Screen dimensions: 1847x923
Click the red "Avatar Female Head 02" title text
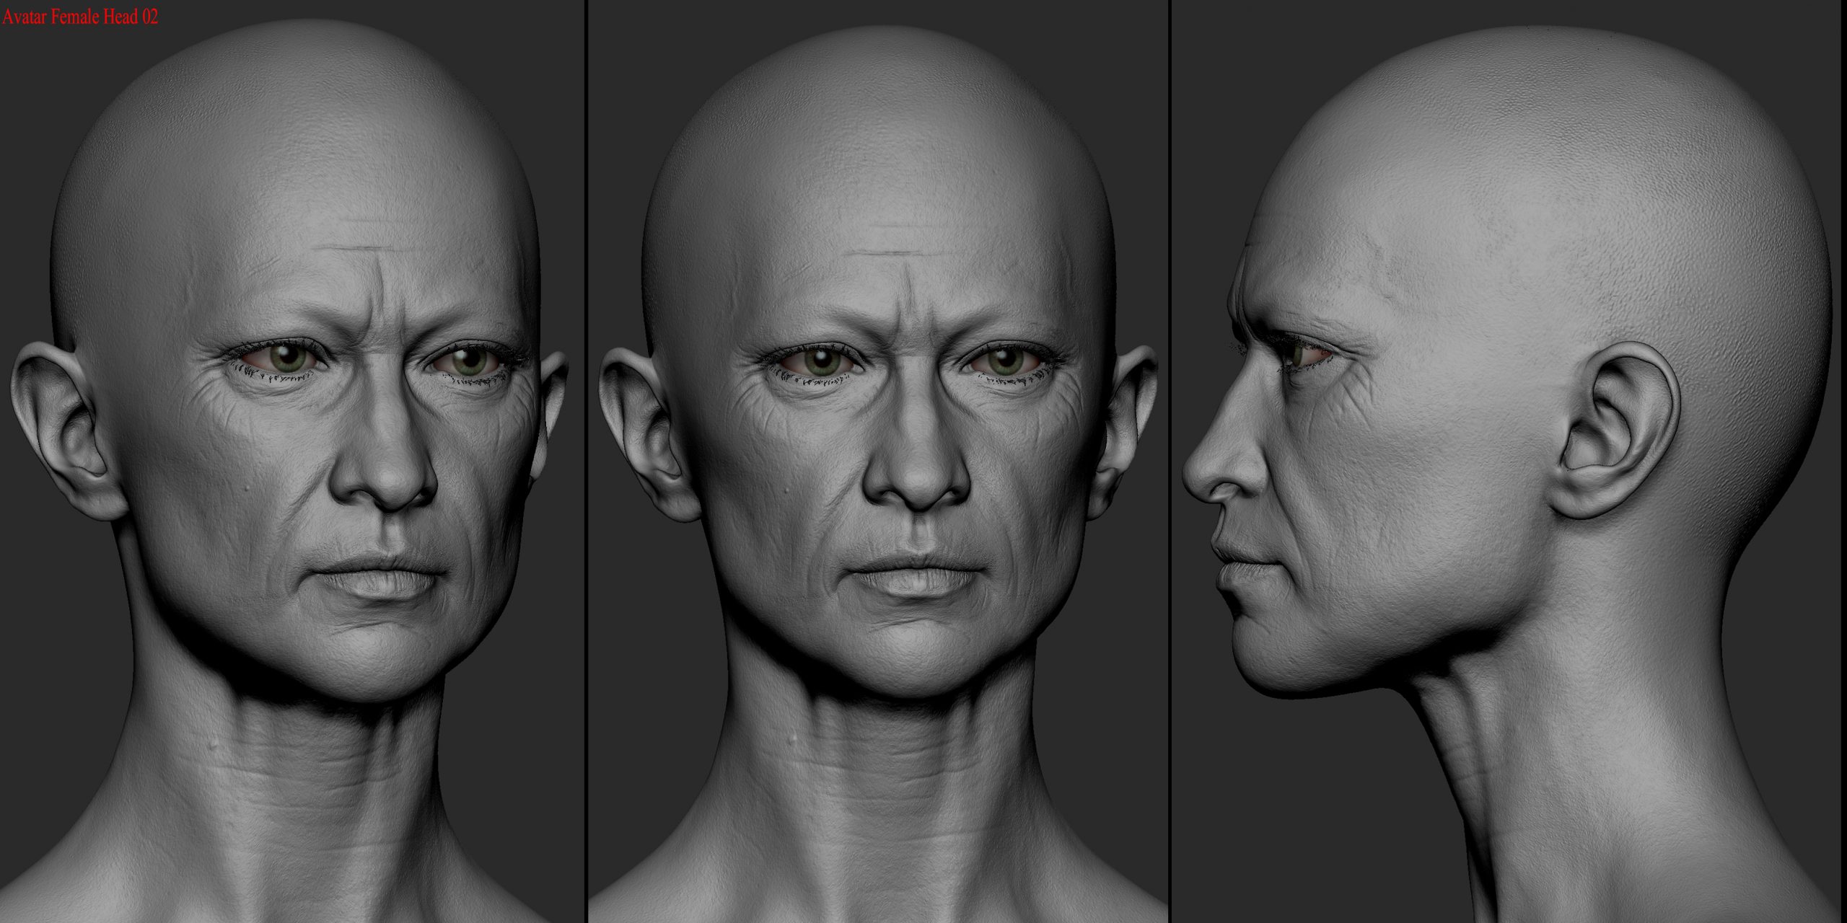[x=80, y=17]
